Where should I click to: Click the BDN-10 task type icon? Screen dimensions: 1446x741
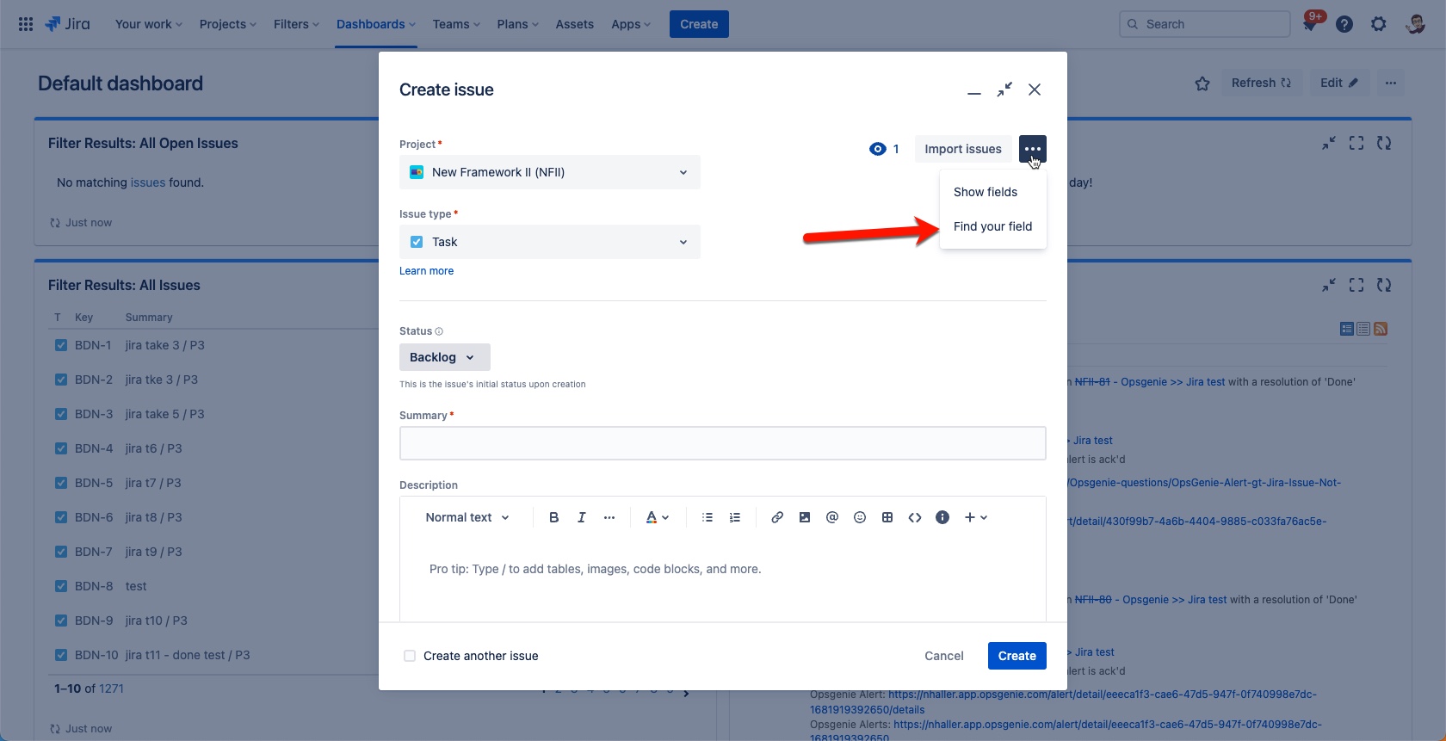61,655
